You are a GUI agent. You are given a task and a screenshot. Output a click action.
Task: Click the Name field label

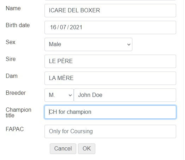click(x=13, y=8)
